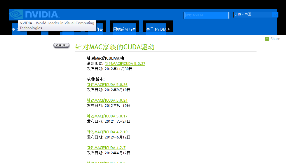Click the text 发布日期: 2012年11月30日

click(110, 69)
